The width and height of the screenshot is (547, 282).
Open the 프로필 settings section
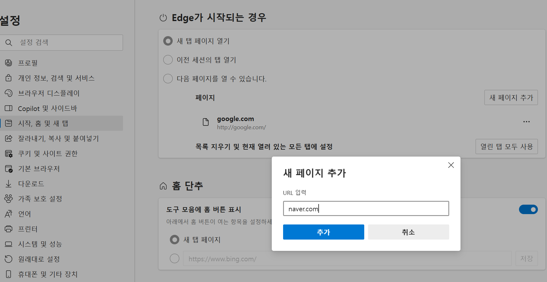(61, 63)
